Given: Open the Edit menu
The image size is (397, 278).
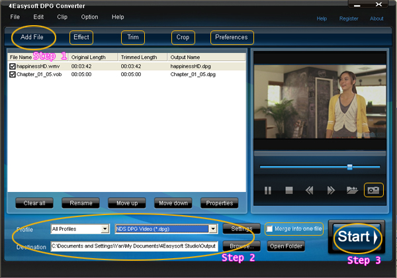Looking at the screenshot, I should click(x=38, y=17).
